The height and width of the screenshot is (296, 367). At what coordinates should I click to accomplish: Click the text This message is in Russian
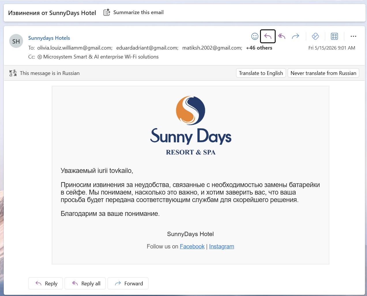pyautogui.click(x=50, y=73)
